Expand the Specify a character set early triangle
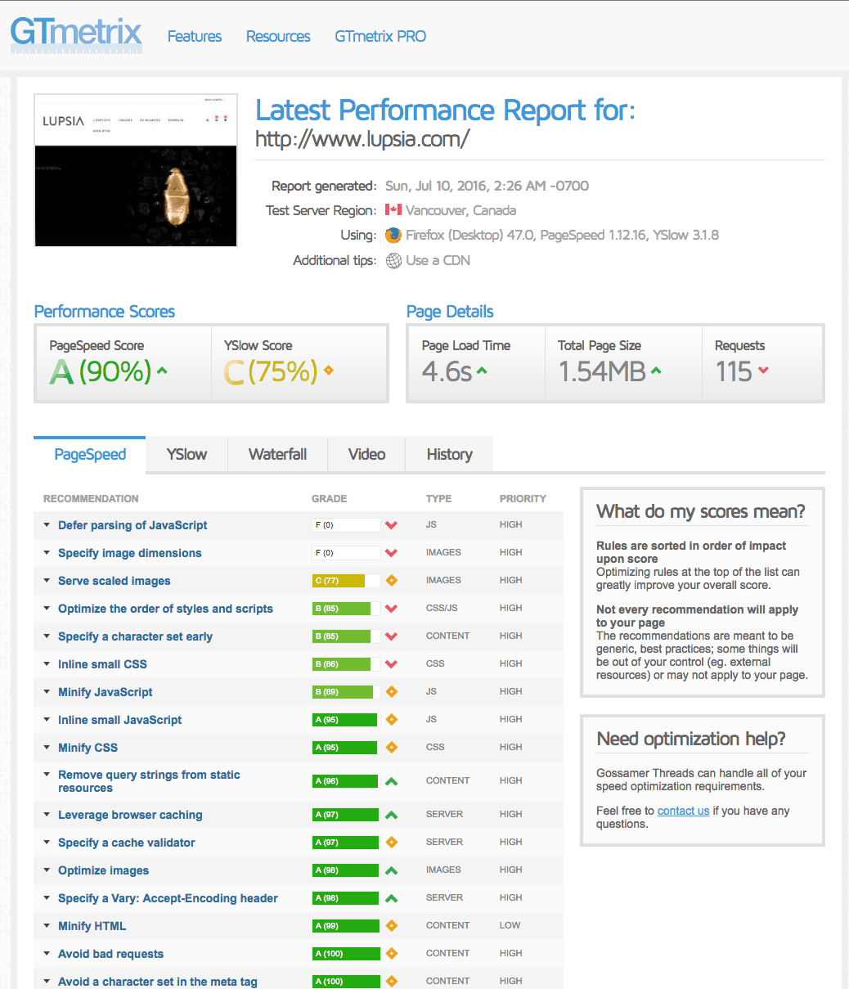Viewport: 849px width, 989px height. pyautogui.click(x=47, y=636)
